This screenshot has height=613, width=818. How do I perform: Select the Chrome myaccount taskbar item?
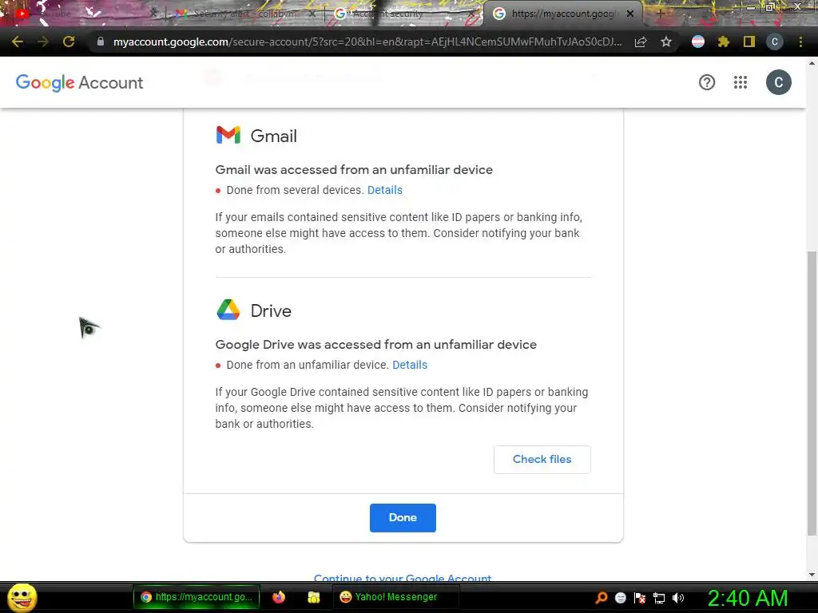point(197,597)
